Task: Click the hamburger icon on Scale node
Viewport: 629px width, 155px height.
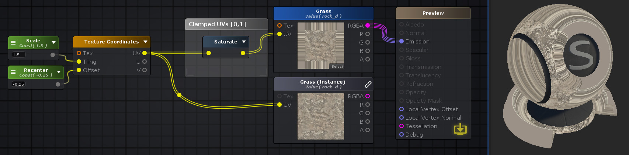Action: [x=13, y=43]
